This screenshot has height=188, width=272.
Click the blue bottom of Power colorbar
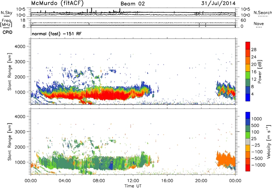[x=248, y=97]
